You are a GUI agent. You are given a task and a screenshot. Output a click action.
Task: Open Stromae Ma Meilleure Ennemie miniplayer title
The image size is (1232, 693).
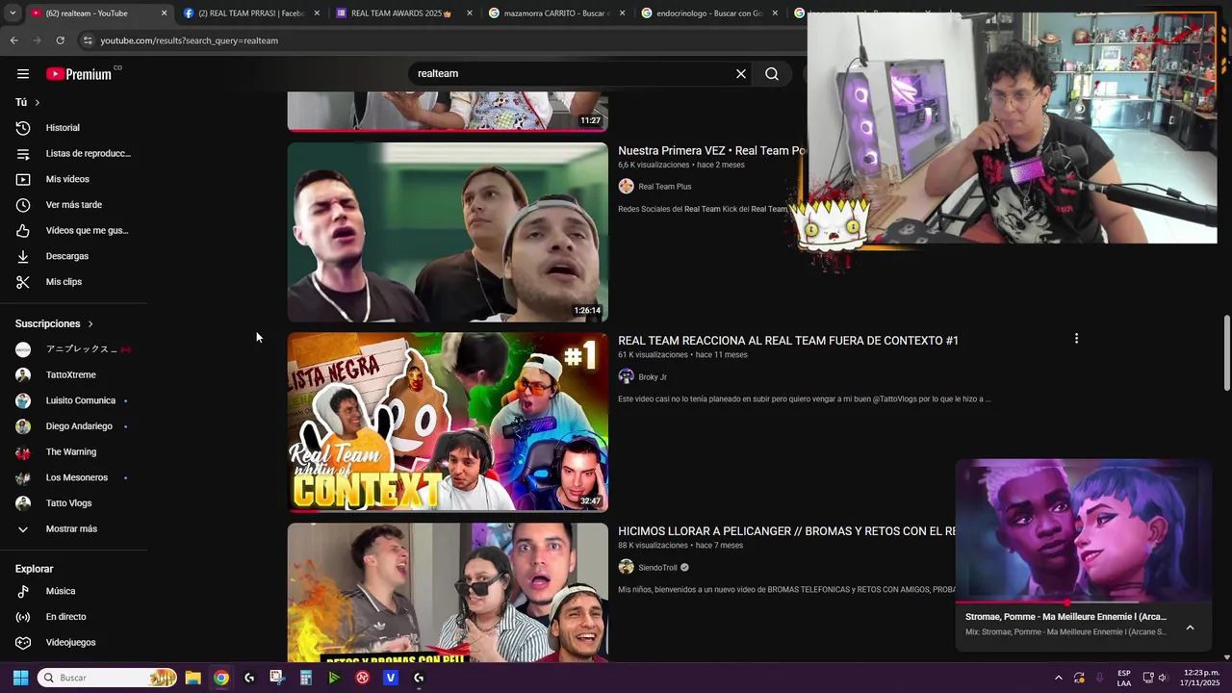[1065, 617]
